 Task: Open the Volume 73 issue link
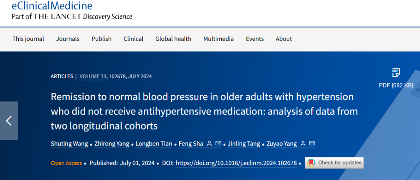[x=93, y=76]
